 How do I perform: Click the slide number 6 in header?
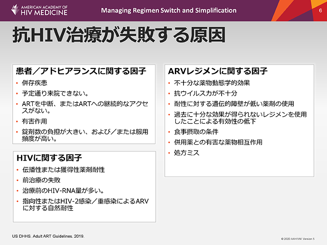click(x=320, y=10)
